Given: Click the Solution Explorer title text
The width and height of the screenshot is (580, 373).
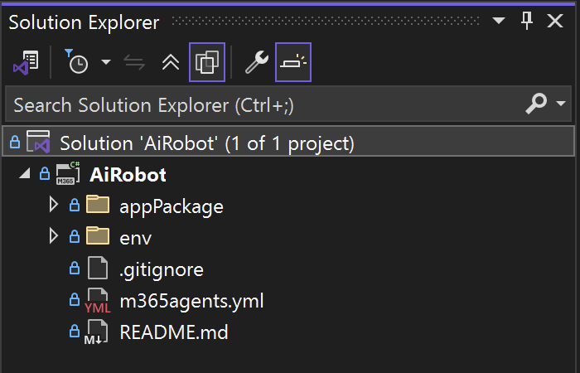Looking at the screenshot, I should (84, 22).
